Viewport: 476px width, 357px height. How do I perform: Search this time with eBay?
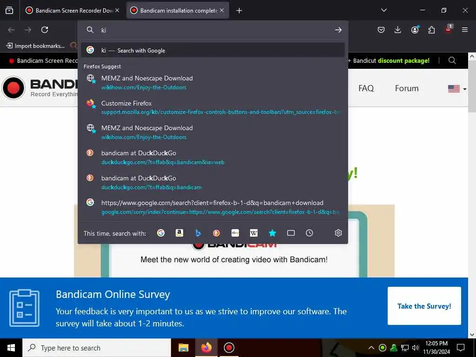(x=235, y=233)
